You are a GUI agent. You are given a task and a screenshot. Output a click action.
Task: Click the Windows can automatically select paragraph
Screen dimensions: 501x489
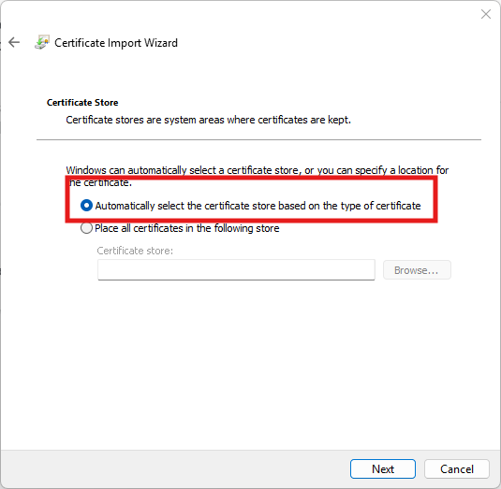[257, 176]
